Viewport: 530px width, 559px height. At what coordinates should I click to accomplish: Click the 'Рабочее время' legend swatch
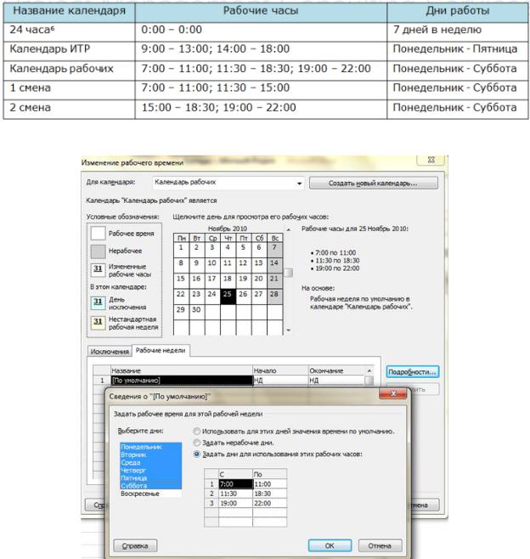[98, 233]
